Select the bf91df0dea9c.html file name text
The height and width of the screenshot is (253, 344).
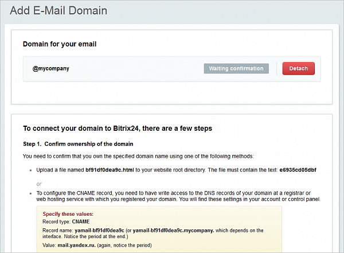[110, 170]
